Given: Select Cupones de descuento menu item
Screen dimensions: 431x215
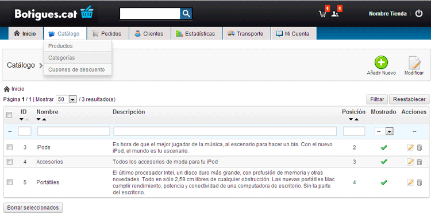Looking at the screenshot, I should pyautogui.click(x=78, y=69).
